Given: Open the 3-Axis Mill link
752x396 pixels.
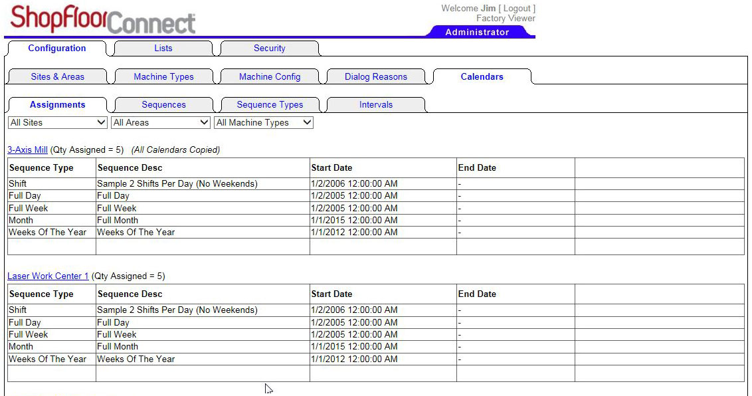Looking at the screenshot, I should (x=27, y=150).
